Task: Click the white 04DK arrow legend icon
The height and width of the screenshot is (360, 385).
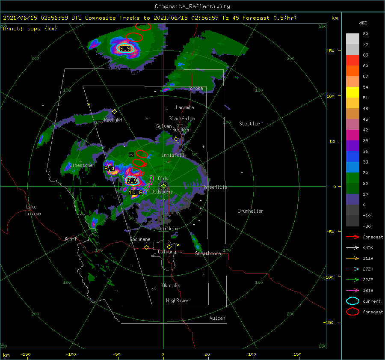Action: [352, 247]
